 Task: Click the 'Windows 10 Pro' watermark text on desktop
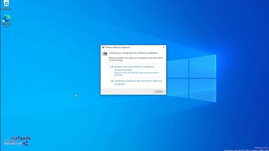tap(261, 148)
